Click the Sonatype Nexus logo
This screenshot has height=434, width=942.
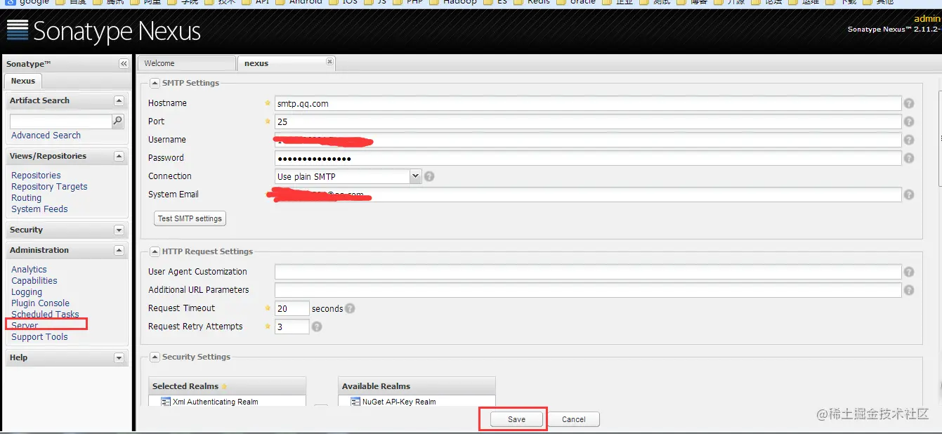pyautogui.click(x=103, y=31)
